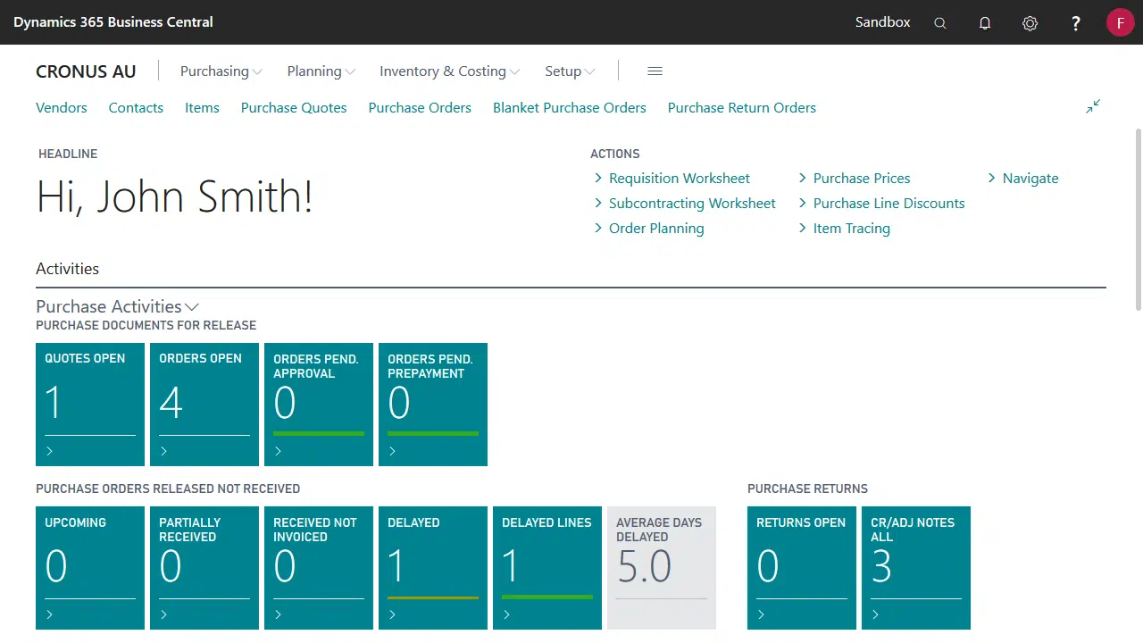Viewport: 1143px width, 643px height.
Task: Open the Requisition Worksheet action
Action: [x=679, y=179]
